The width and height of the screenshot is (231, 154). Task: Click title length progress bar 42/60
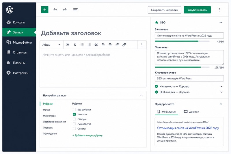[x=182, y=41]
